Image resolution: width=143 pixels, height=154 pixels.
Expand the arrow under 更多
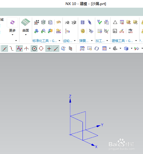(12, 35)
